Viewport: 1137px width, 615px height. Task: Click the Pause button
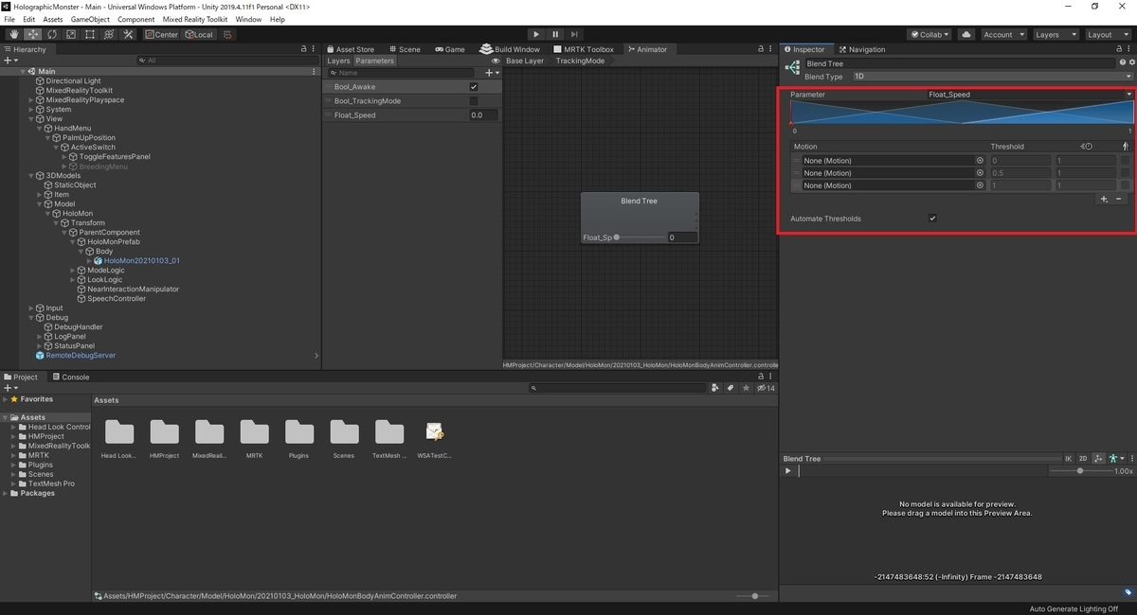[x=555, y=34]
